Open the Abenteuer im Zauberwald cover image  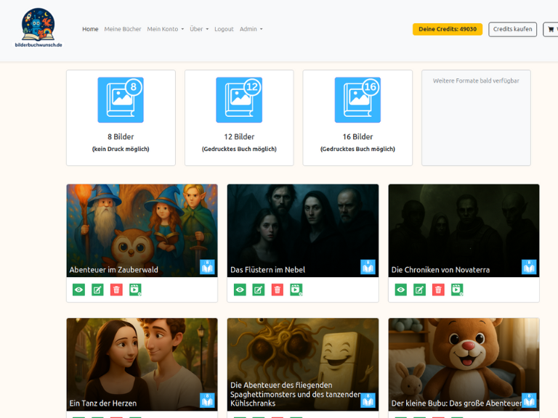tap(142, 230)
